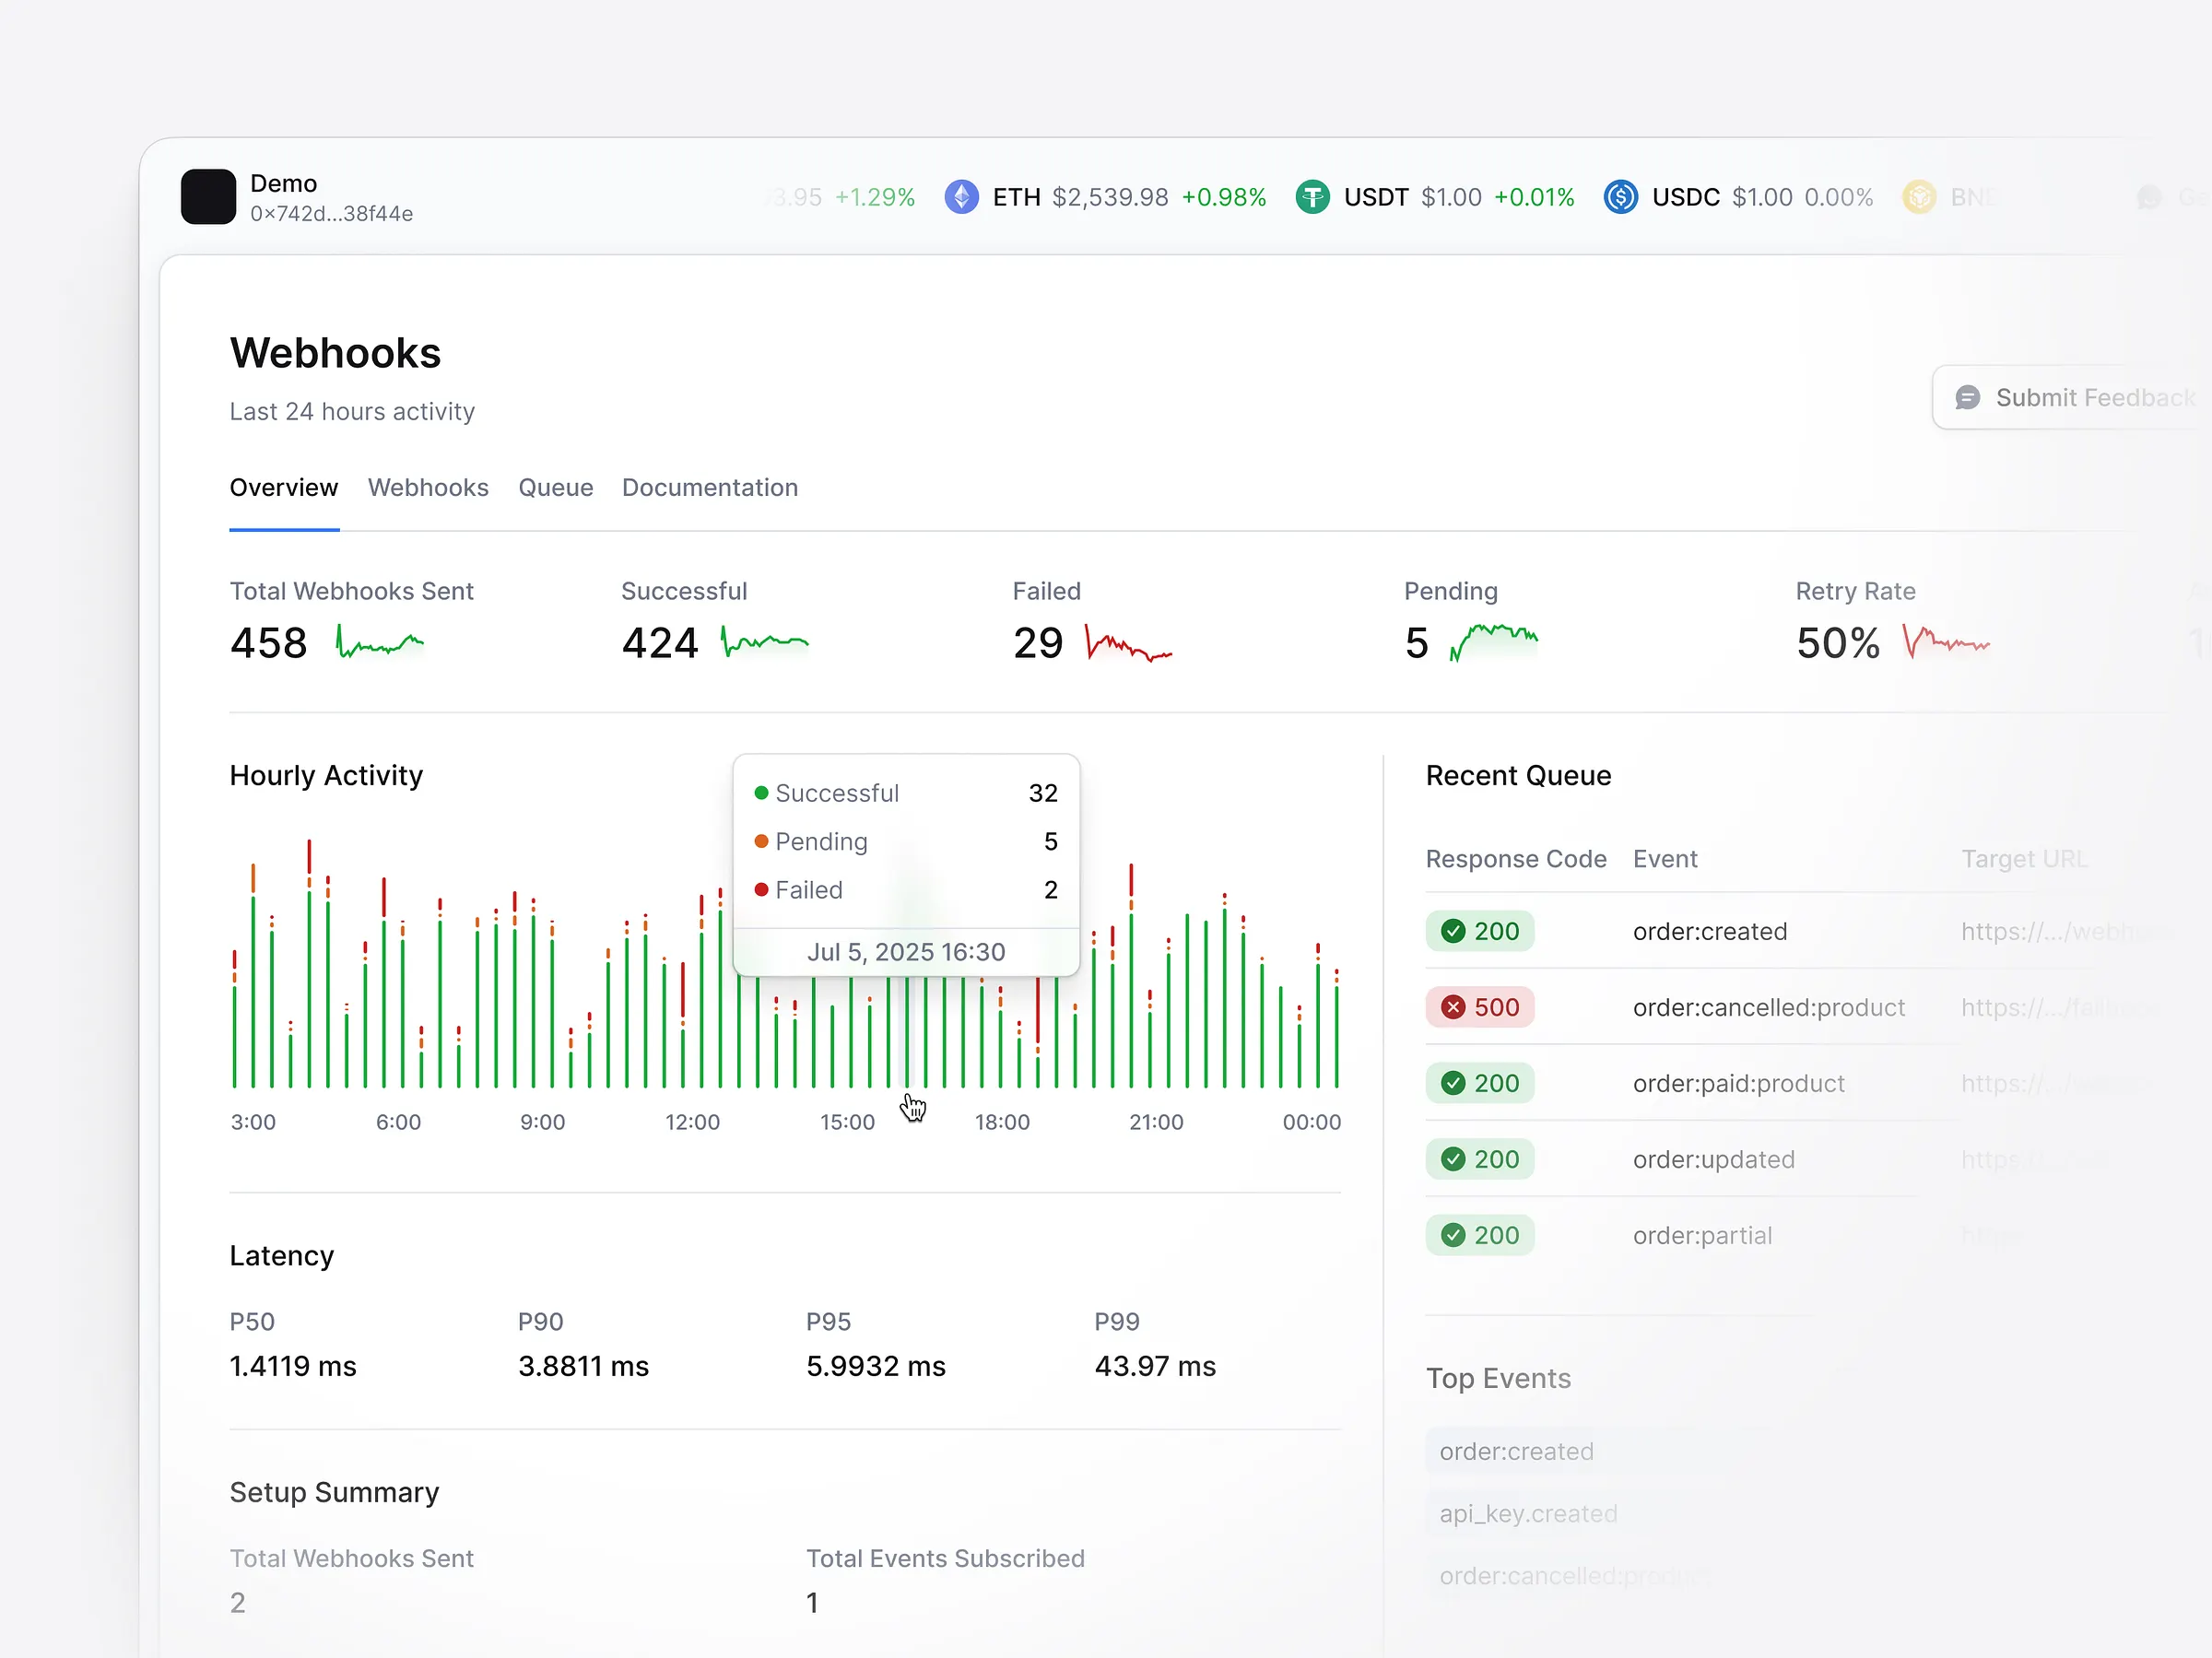Click the BNB token icon
The width and height of the screenshot is (2212, 1658).
(x=1920, y=197)
